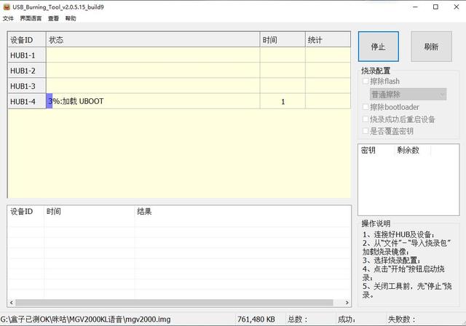Click the USB Burning Tool app icon in title bar
This screenshot has height=326, width=466.
[7, 7]
